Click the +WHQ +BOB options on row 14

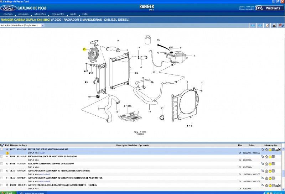pyautogui.click(x=45, y=182)
